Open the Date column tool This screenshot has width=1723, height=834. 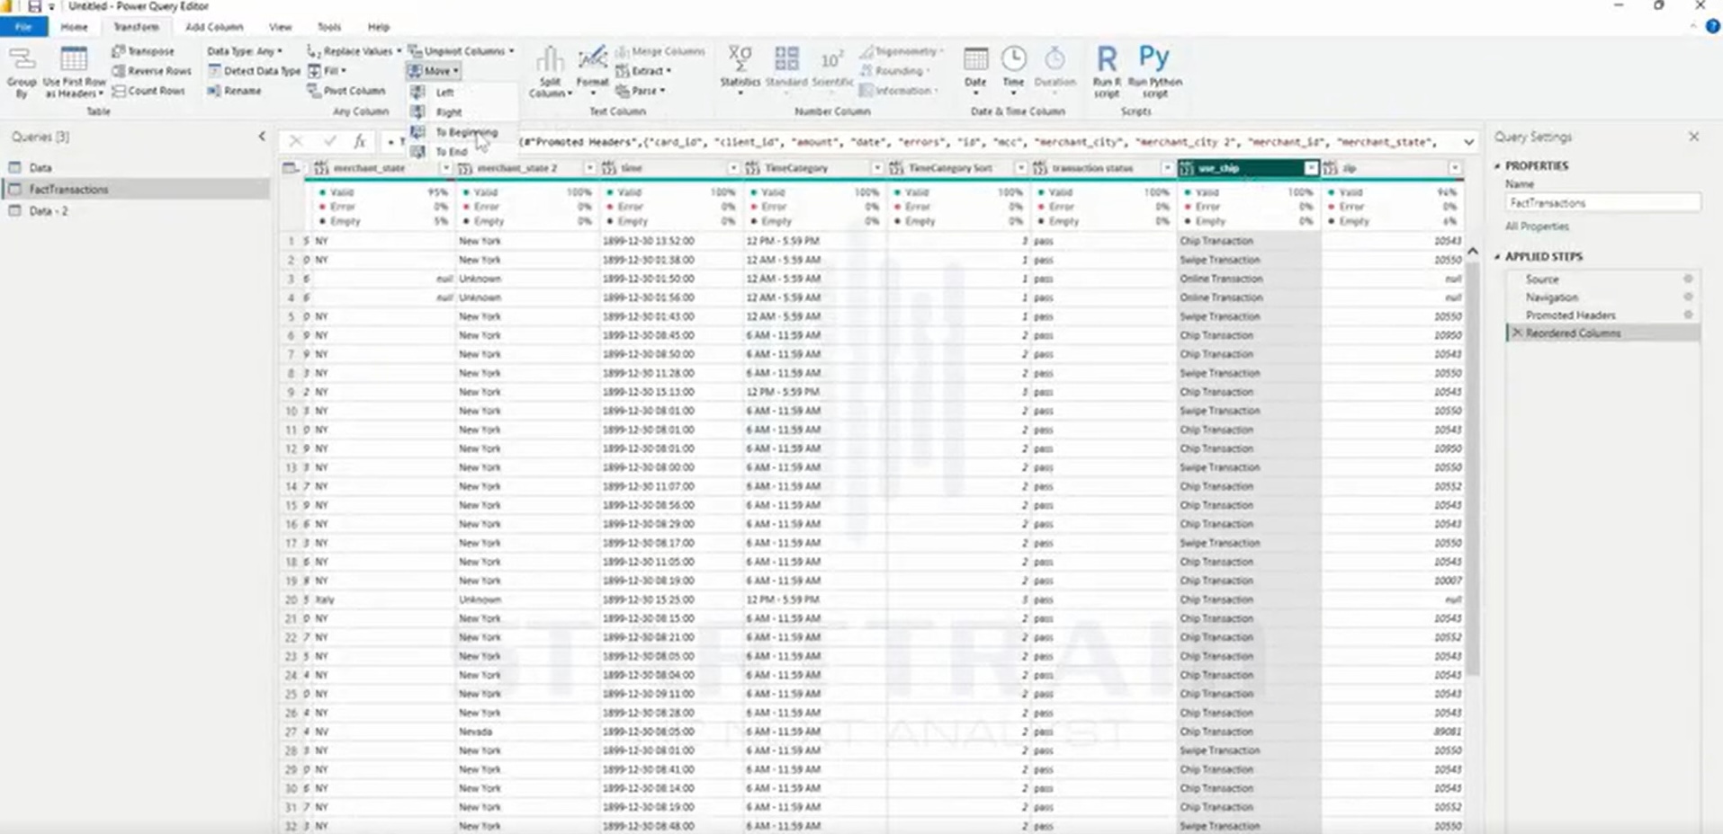coord(975,70)
